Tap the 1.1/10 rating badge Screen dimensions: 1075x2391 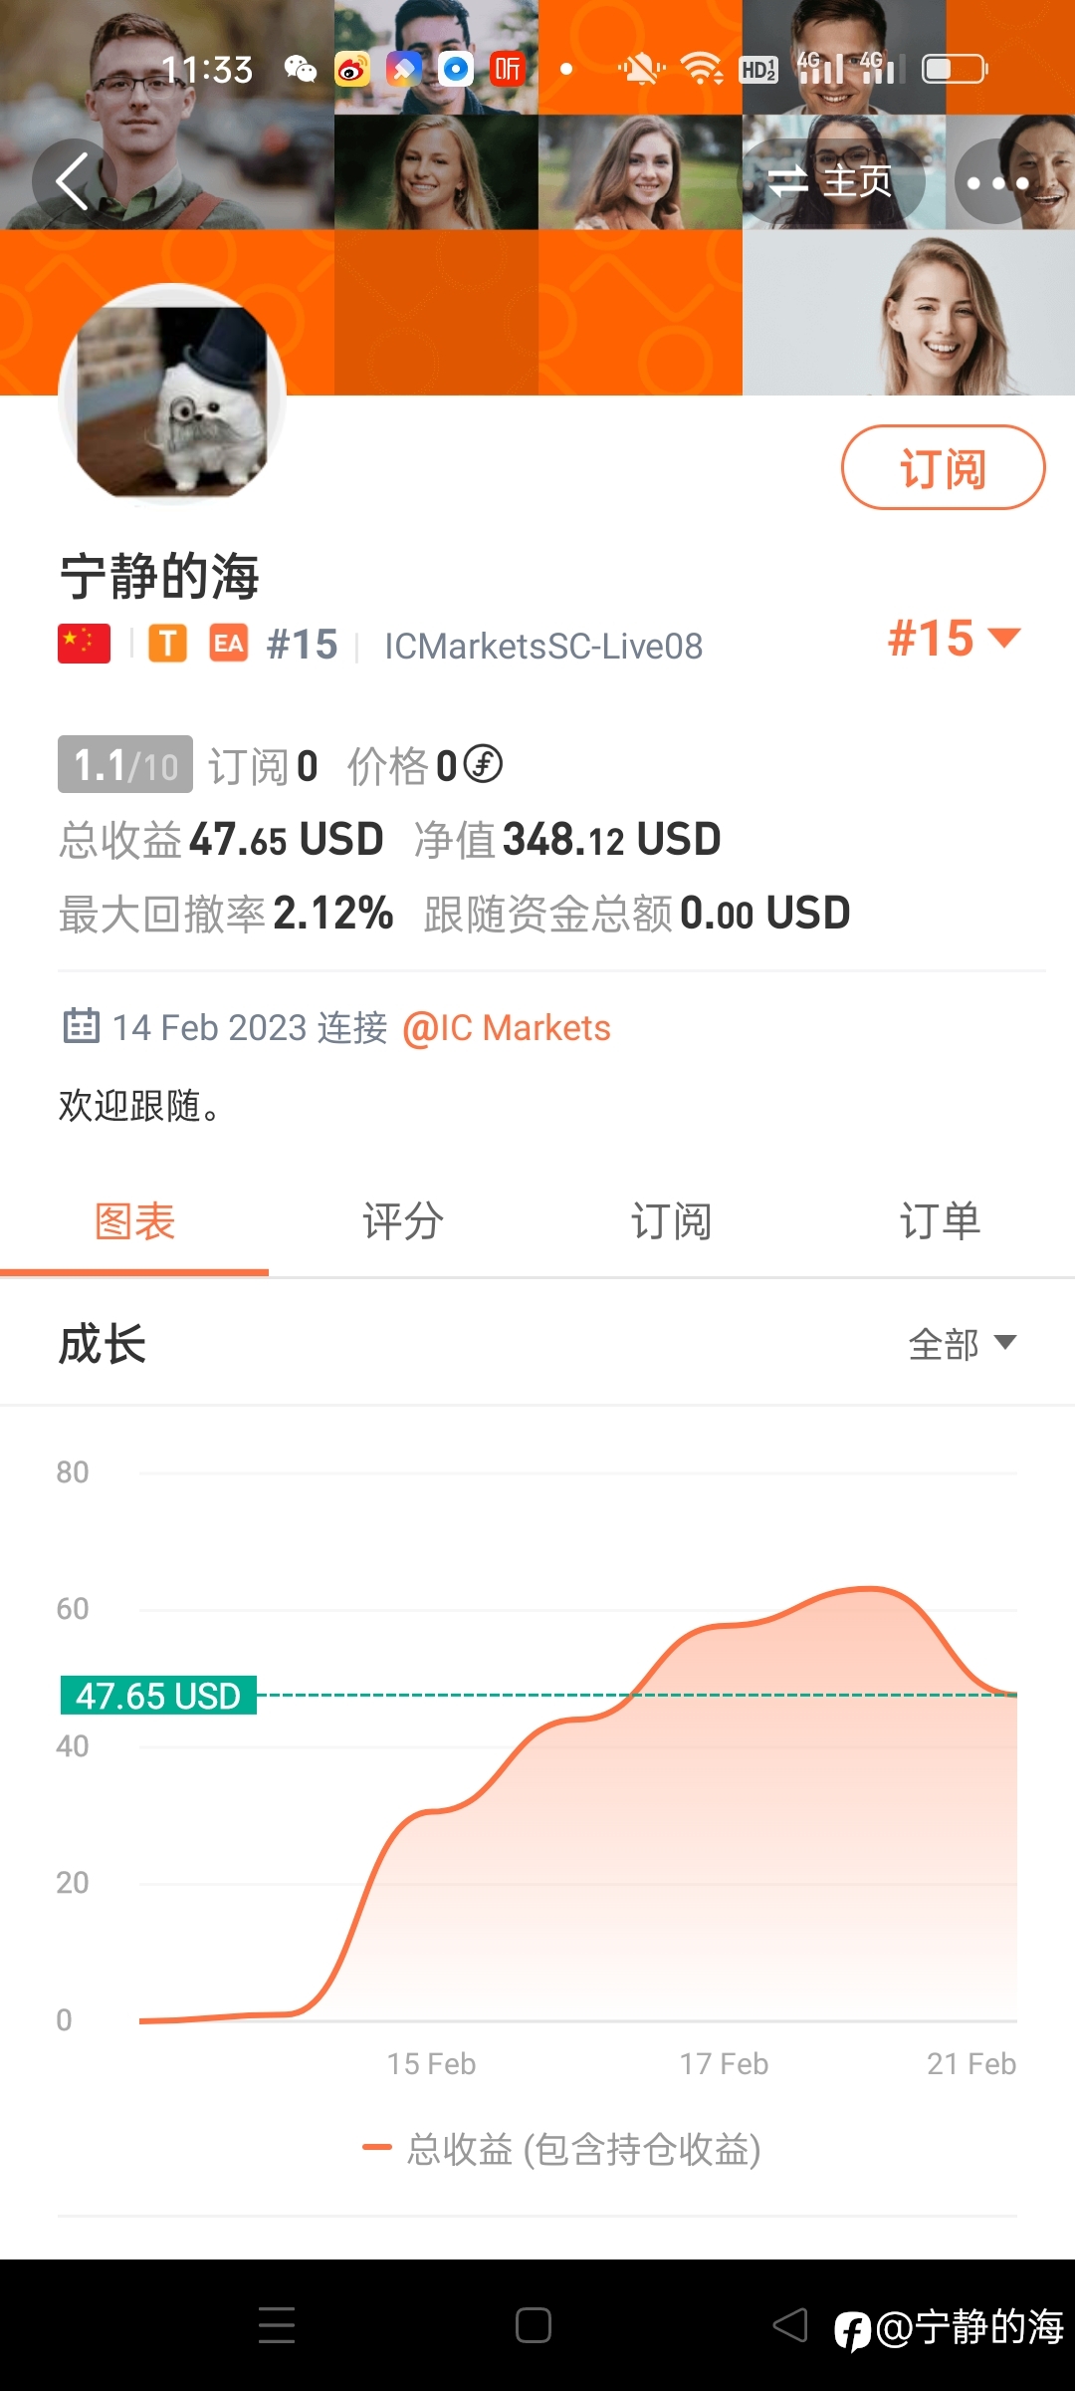pos(125,764)
